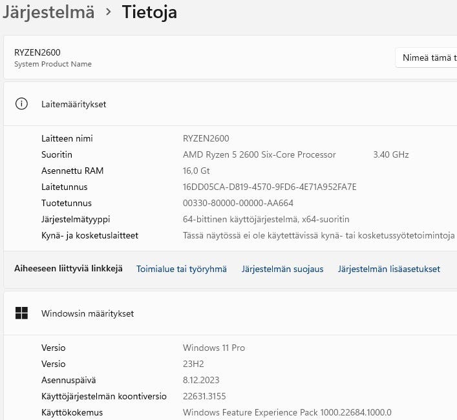Click the Windows logo beside Windowsin määritykset
457x420 pixels.
pos(21,313)
